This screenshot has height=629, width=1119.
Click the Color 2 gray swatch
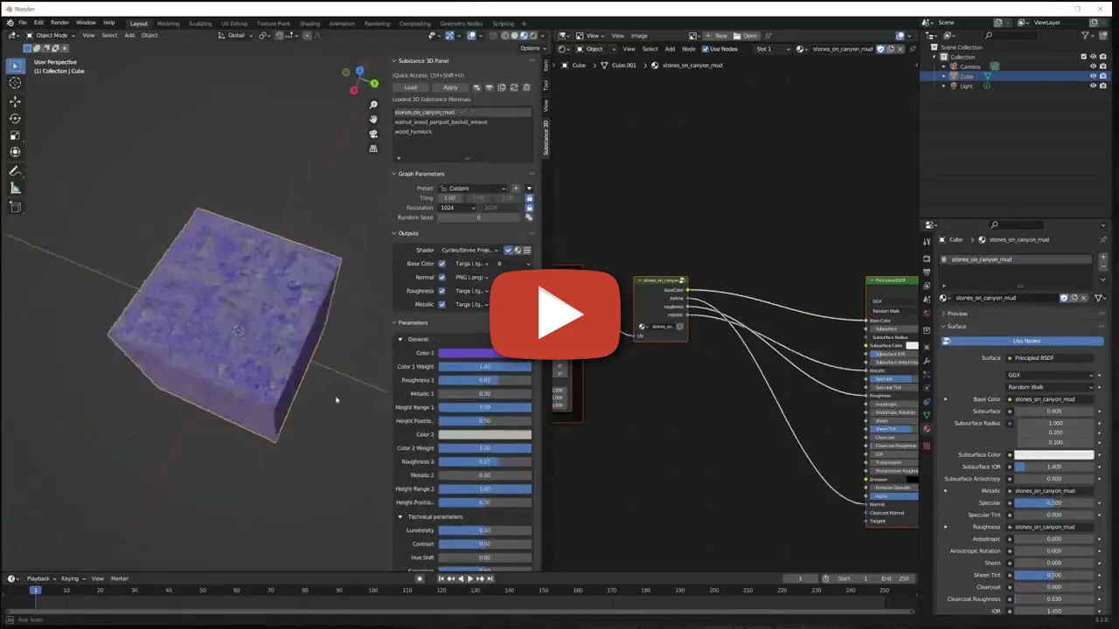(484, 434)
